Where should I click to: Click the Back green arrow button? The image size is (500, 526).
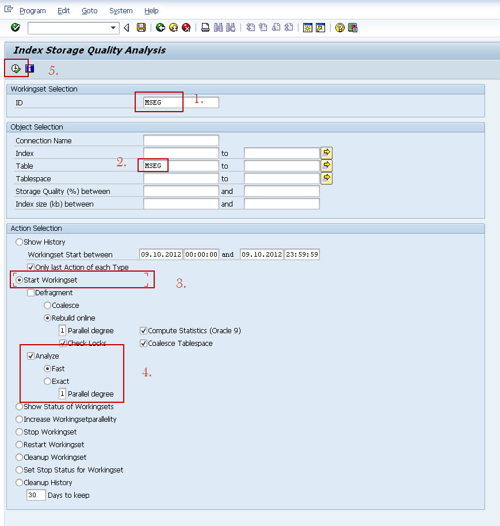pyautogui.click(x=126, y=28)
